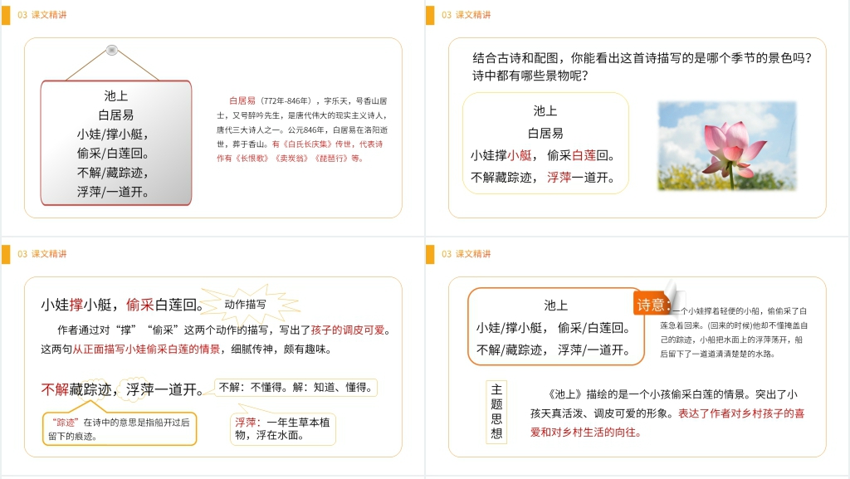Click the orange-bordered 踪迹 explanation box
The width and height of the screenshot is (850, 479).
tap(120, 428)
